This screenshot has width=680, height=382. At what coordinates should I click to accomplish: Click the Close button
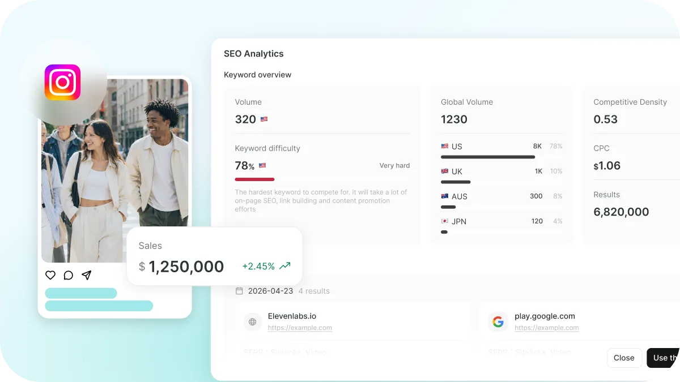[x=624, y=358]
